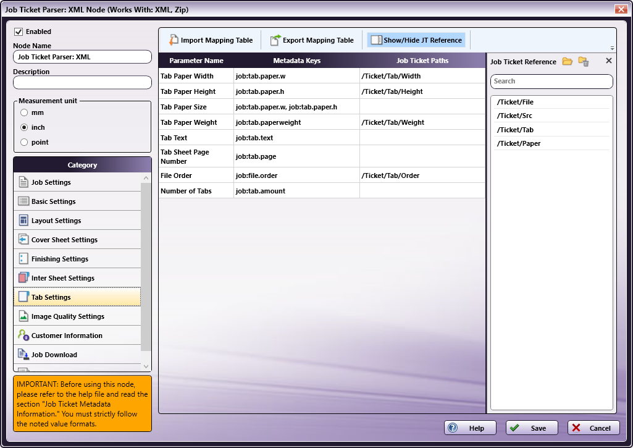Screen dimensions: 633x448
Task: Click the Layout Settings category icon
Action: click(x=23, y=221)
